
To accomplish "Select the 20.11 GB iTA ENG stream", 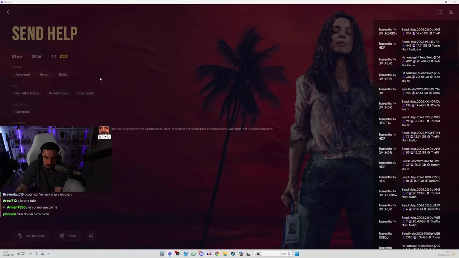I will click(x=409, y=165).
